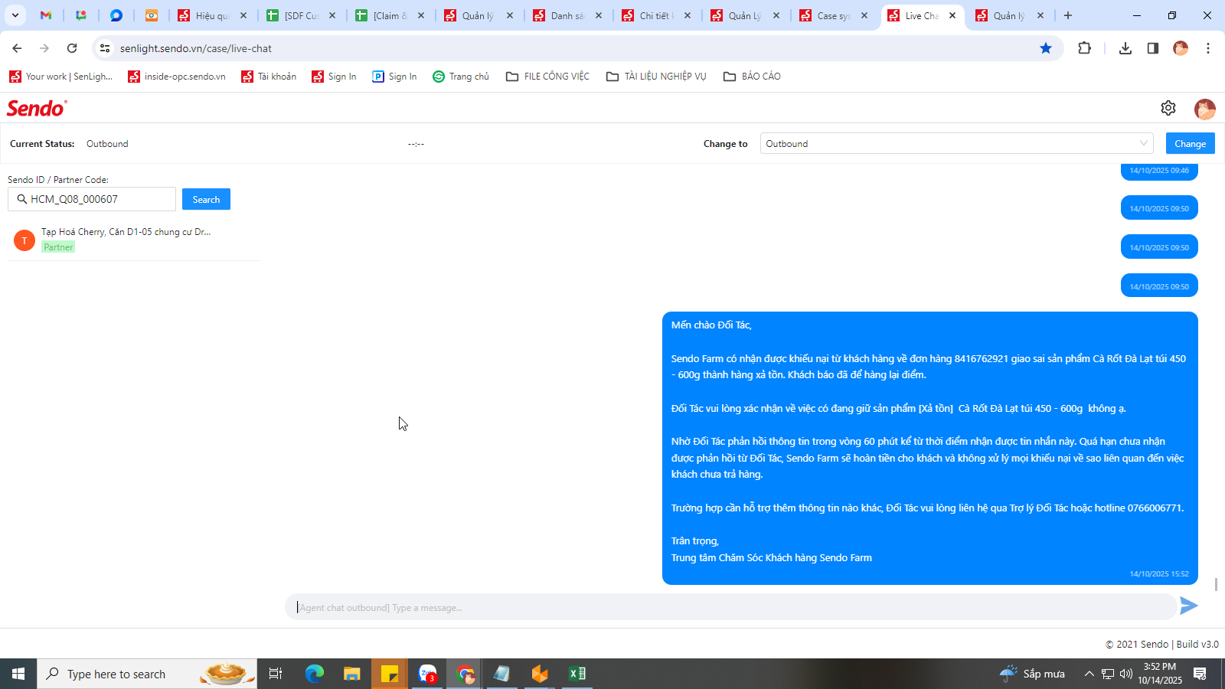The width and height of the screenshot is (1225, 689).
Task: Go back to the previous page
Action: (x=17, y=48)
